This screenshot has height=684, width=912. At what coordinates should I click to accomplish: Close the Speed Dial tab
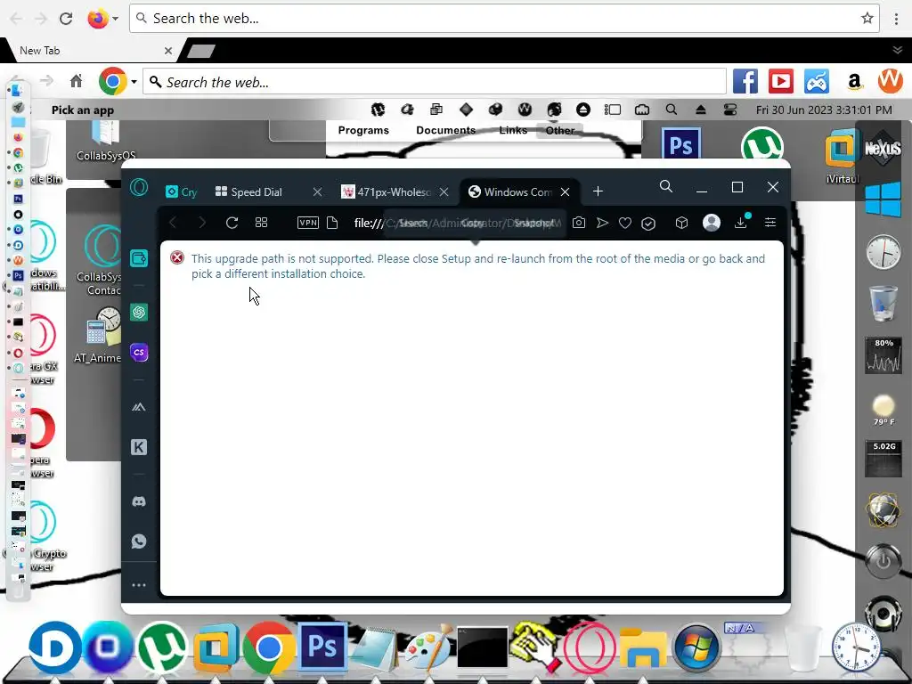pyautogui.click(x=317, y=192)
